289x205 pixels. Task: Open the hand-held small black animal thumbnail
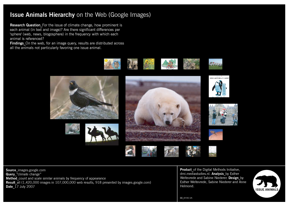pos(130,151)
